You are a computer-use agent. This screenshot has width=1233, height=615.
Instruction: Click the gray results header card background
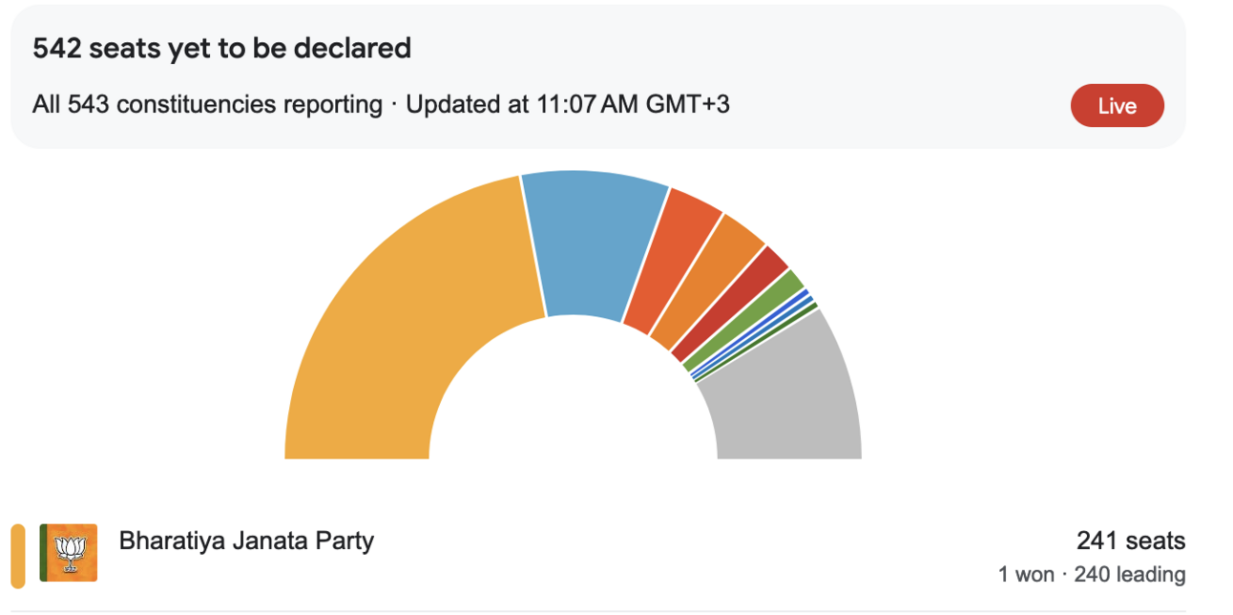(598, 76)
